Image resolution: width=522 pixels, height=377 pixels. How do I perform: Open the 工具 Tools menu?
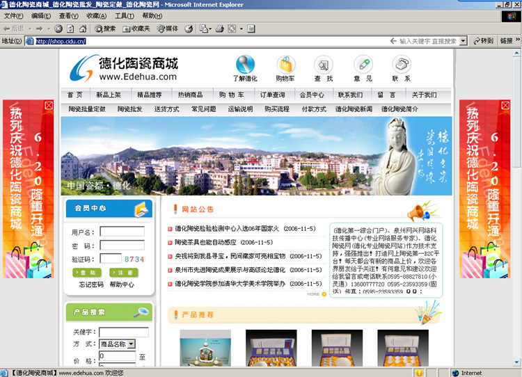pos(124,16)
